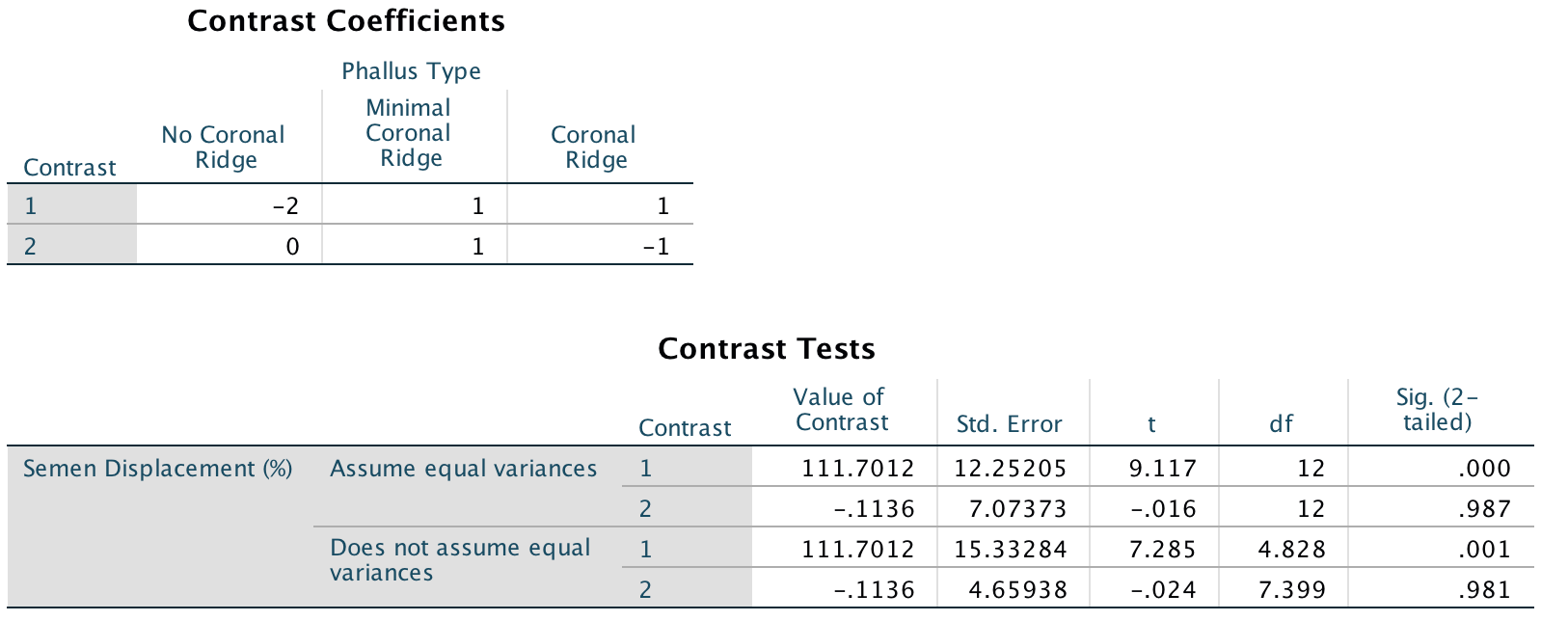Select the Value of Contrast header
Viewport: 1541px width, 621px height.
(840, 410)
